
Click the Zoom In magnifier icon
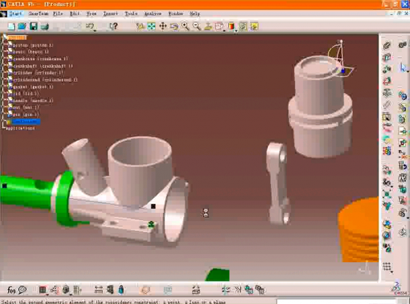tap(185, 26)
